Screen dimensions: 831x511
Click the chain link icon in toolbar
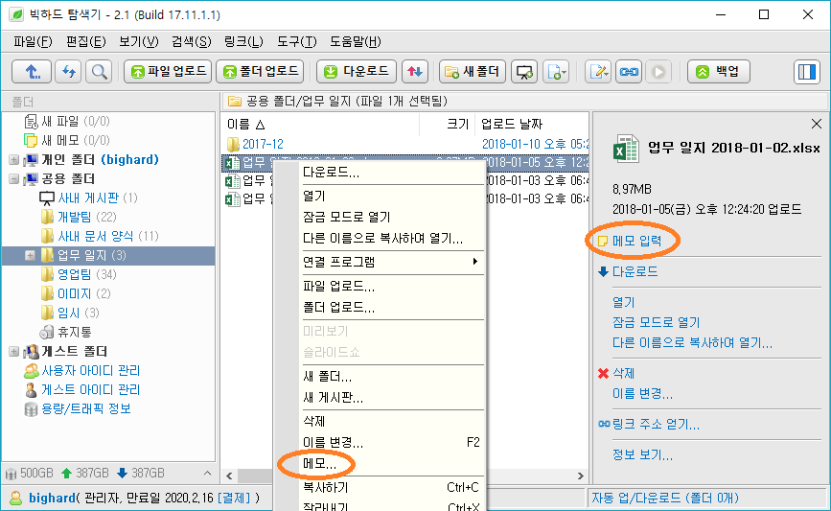click(x=628, y=72)
